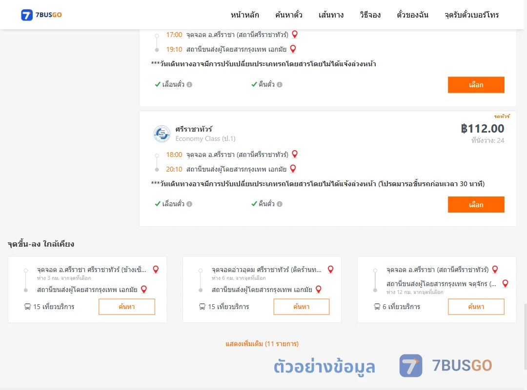This screenshot has height=390, width=527.
Task: Click the page vertical scrollbar
Action: click(x=526, y=336)
